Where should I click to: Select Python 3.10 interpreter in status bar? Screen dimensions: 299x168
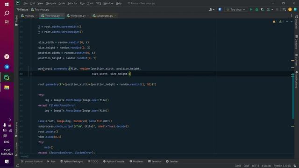[x=282, y=166]
